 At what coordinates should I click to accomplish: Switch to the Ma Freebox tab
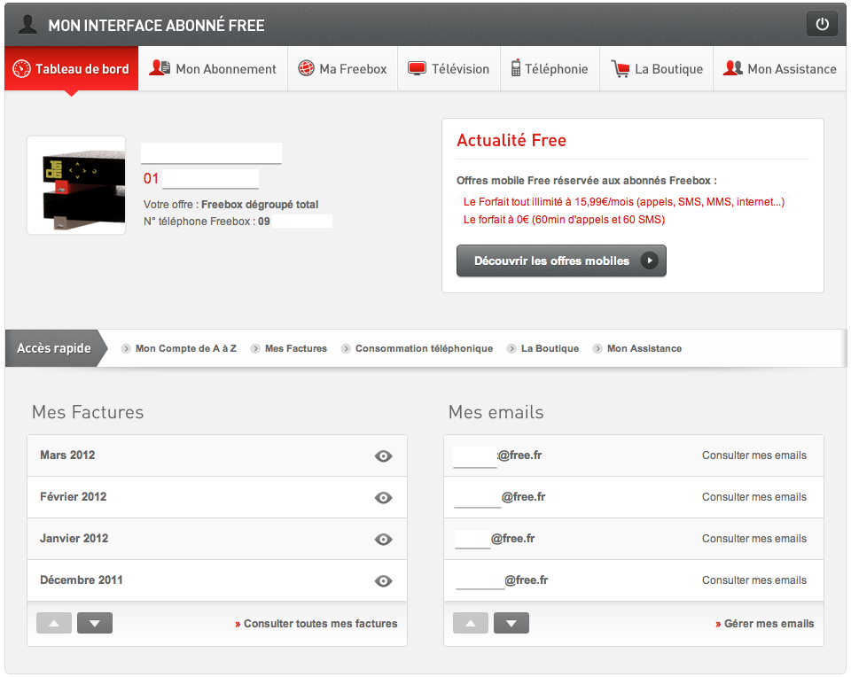coord(342,68)
